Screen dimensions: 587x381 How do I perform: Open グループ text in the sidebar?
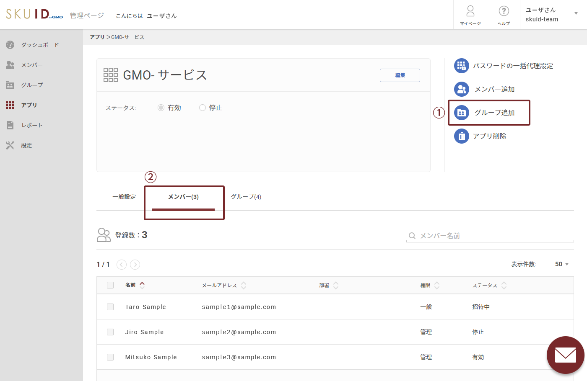point(32,85)
